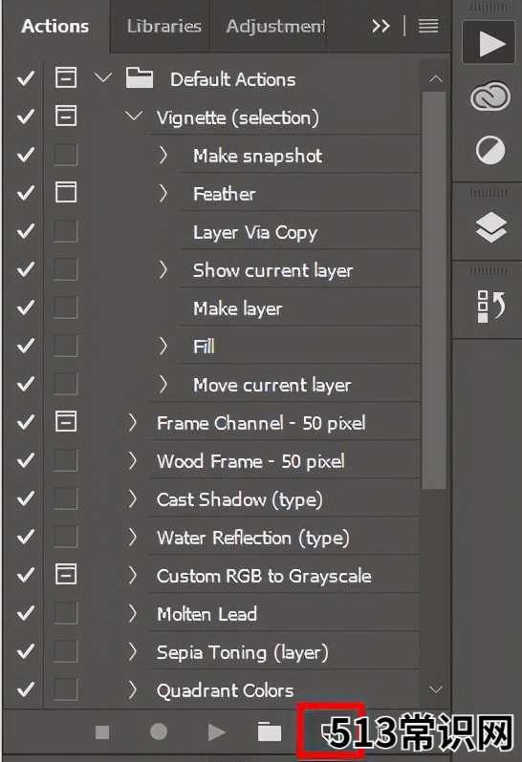Open the Actions panel from the dock

(489, 43)
